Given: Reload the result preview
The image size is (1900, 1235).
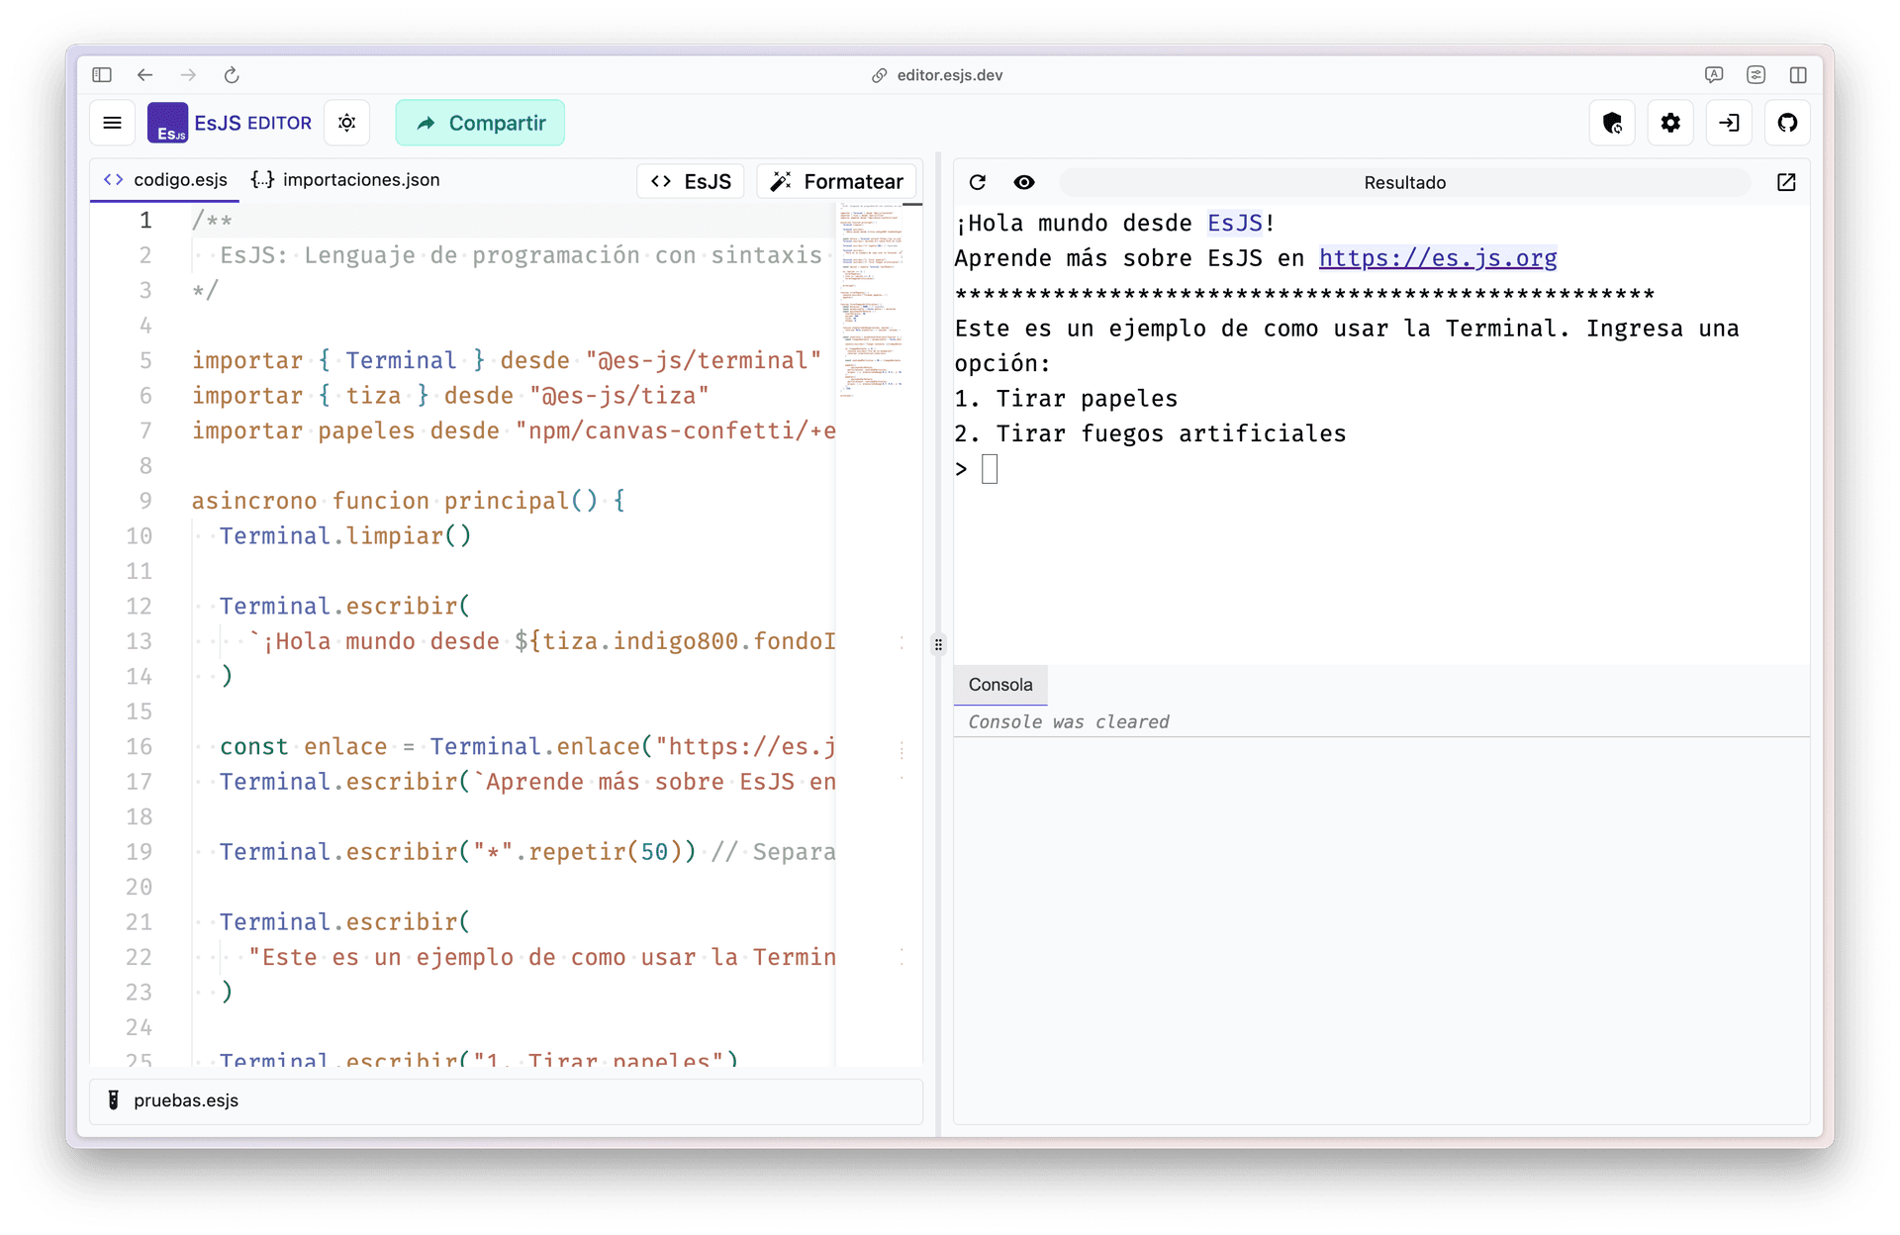Looking at the screenshot, I should click(x=978, y=182).
